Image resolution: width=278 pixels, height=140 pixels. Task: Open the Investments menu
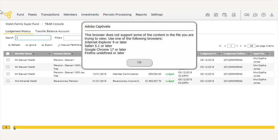tap(90, 15)
